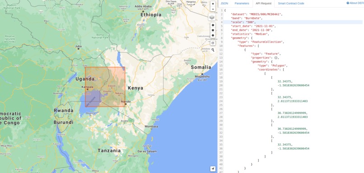364x173 pixels.
Task: Click the orange selection rectangle on the map
Action: [105, 87]
